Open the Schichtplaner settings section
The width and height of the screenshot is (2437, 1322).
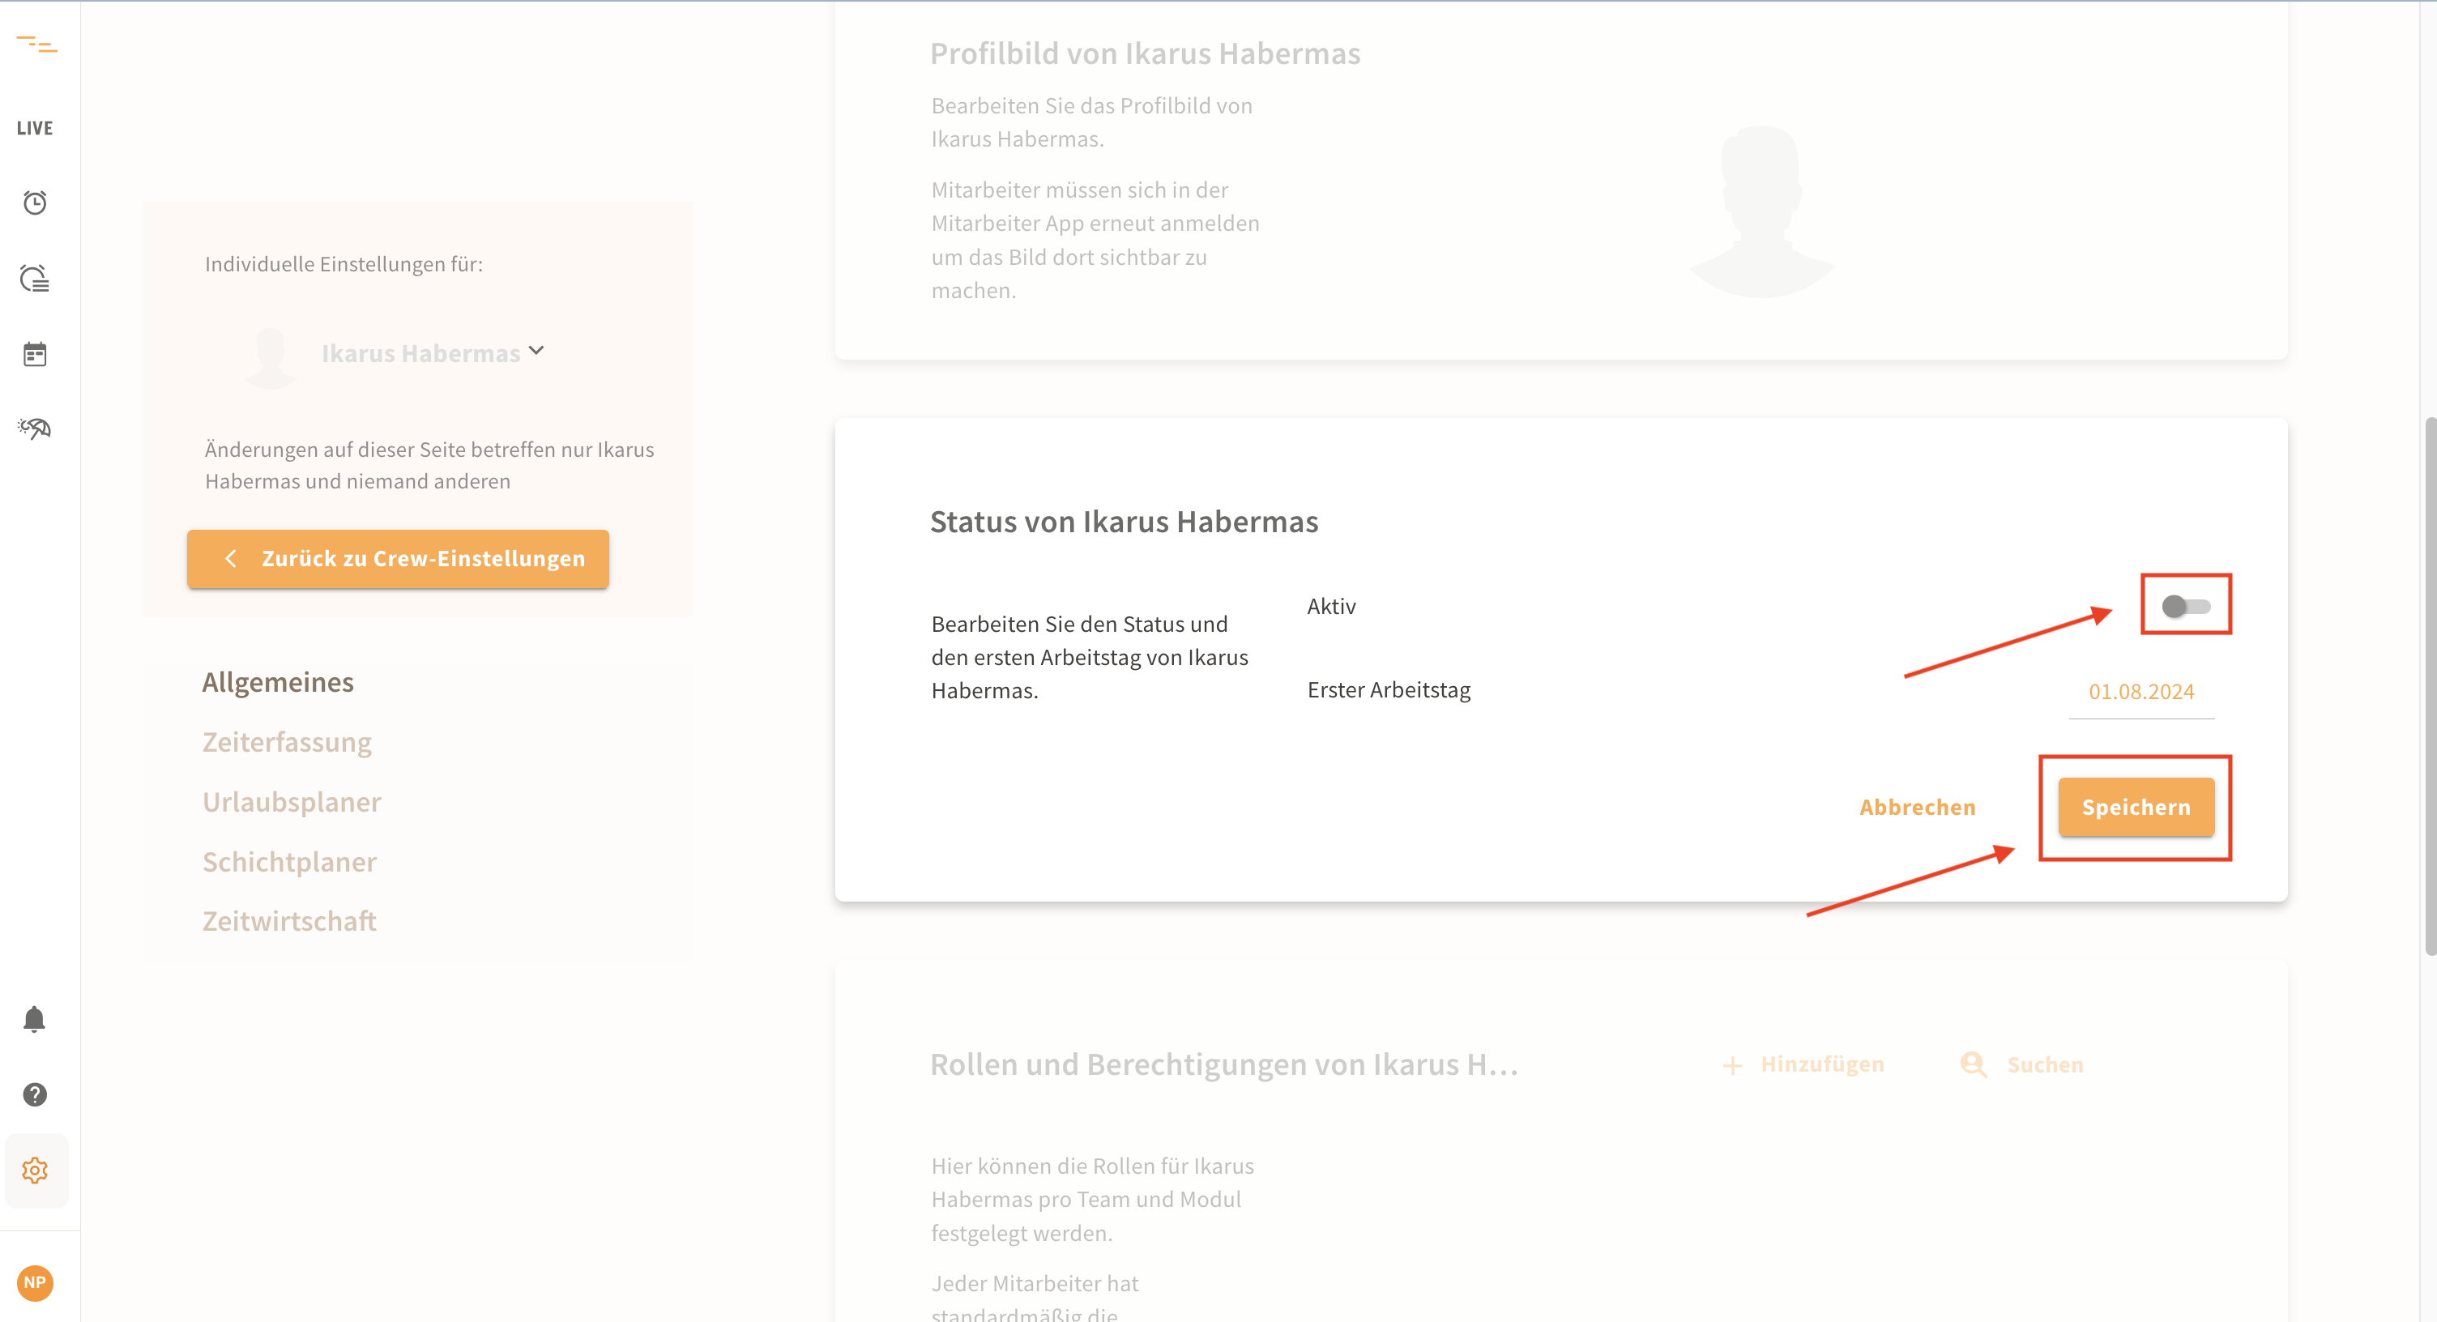[289, 861]
